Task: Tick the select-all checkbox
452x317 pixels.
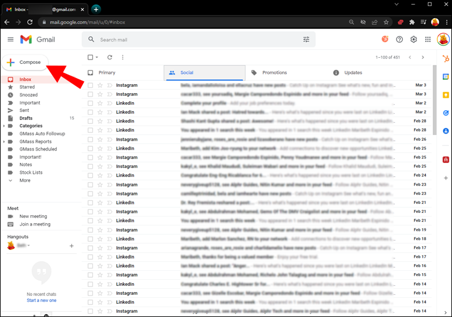Action: [x=90, y=57]
